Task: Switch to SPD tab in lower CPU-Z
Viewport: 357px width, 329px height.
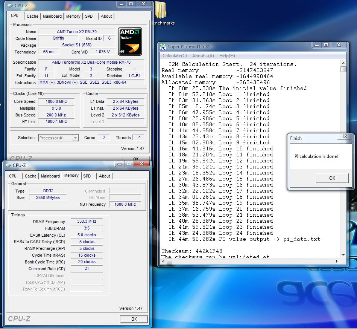Action: [x=87, y=176]
